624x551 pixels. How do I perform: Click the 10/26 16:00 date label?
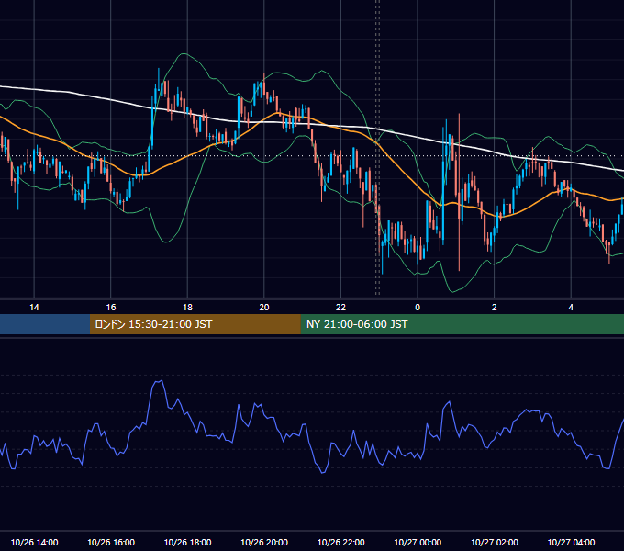tap(111, 542)
